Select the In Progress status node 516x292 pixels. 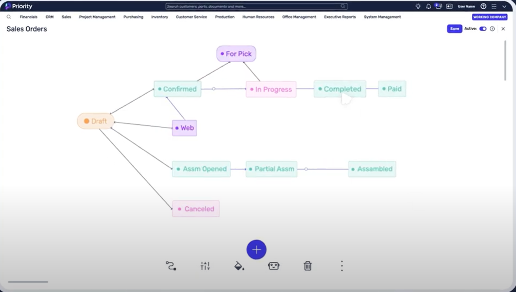[271, 89]
